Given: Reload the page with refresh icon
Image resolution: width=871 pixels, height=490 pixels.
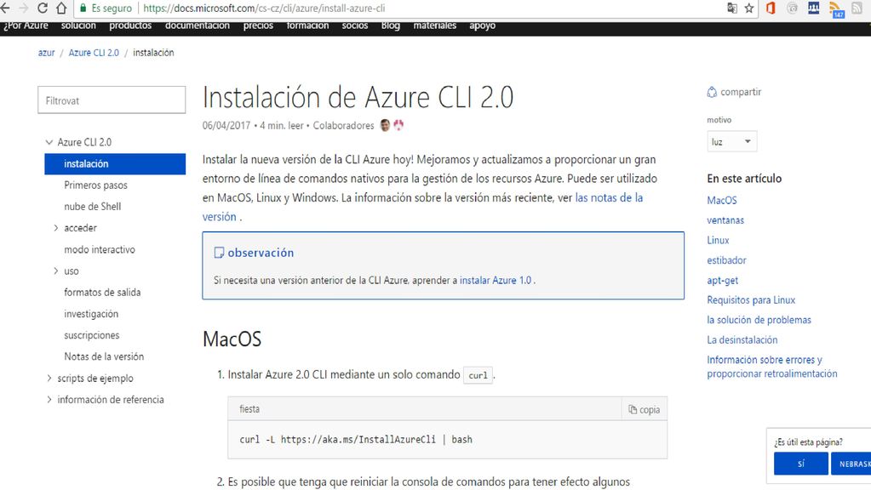Looking at the screenshot, I should coord(43,9).
